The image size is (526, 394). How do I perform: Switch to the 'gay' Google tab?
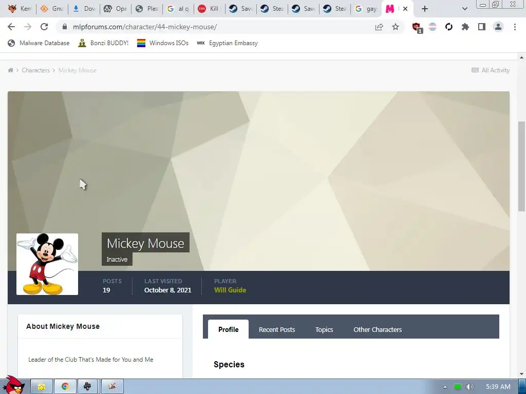click(x=366, y=9)
